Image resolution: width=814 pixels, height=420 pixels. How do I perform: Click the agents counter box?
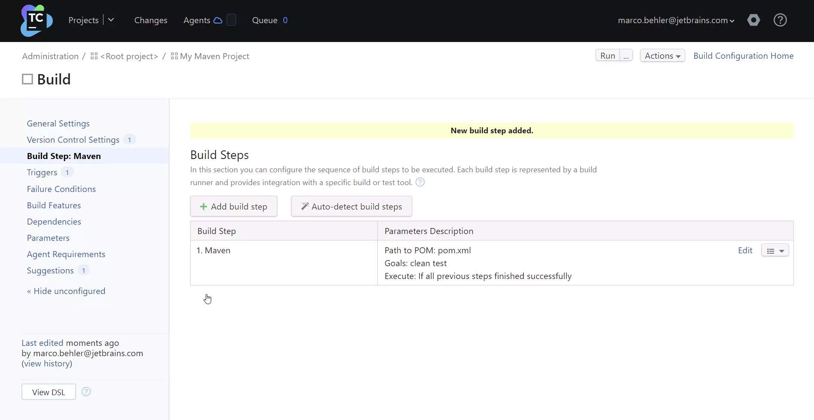(231, 20)
